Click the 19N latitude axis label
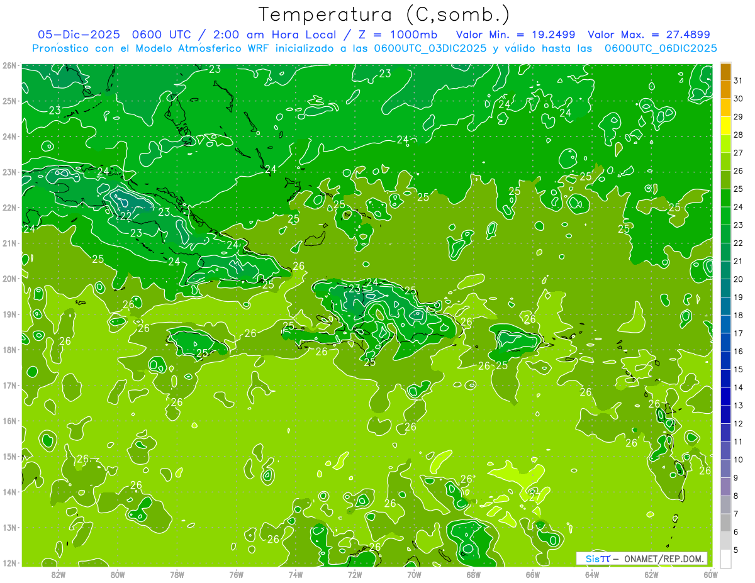The width and height of the screenshot is (755, 583). click(9, 314)
